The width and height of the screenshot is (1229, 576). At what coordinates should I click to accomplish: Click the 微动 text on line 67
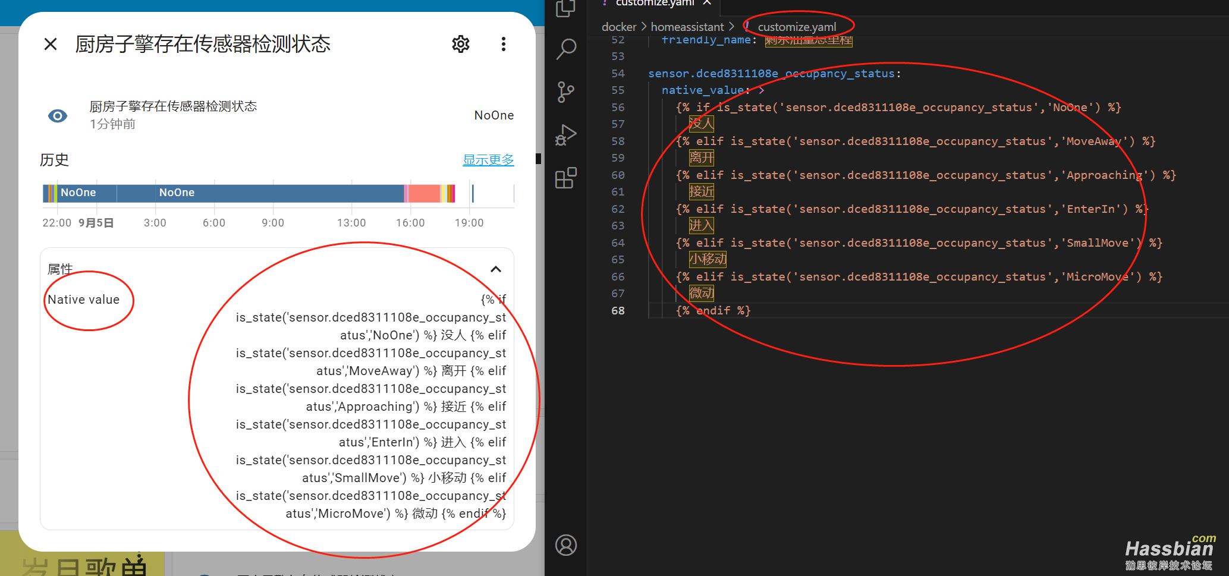pyautogui.click(x=702, y=293)
